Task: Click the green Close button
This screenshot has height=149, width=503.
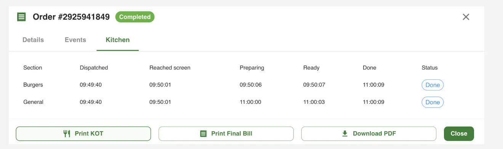Action: tap(459, 133)
